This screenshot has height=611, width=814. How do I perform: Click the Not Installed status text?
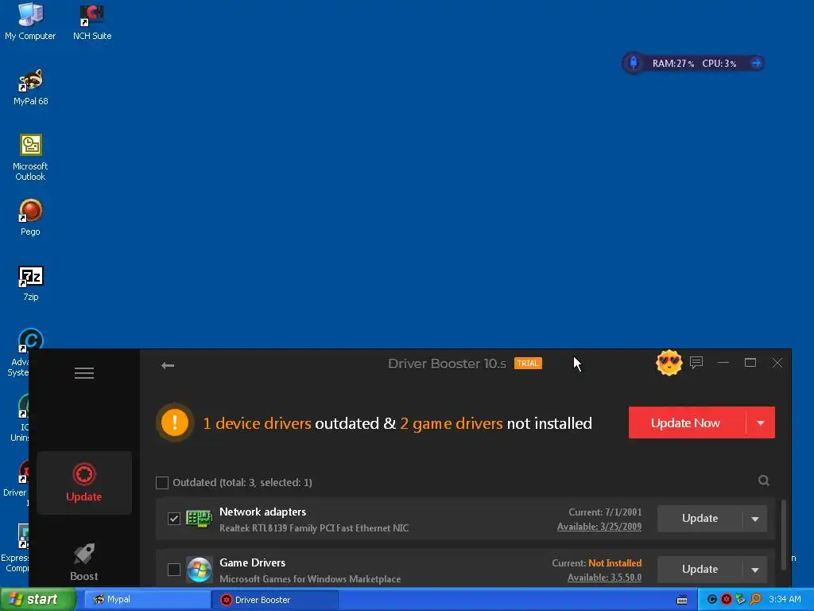point(614,563)
